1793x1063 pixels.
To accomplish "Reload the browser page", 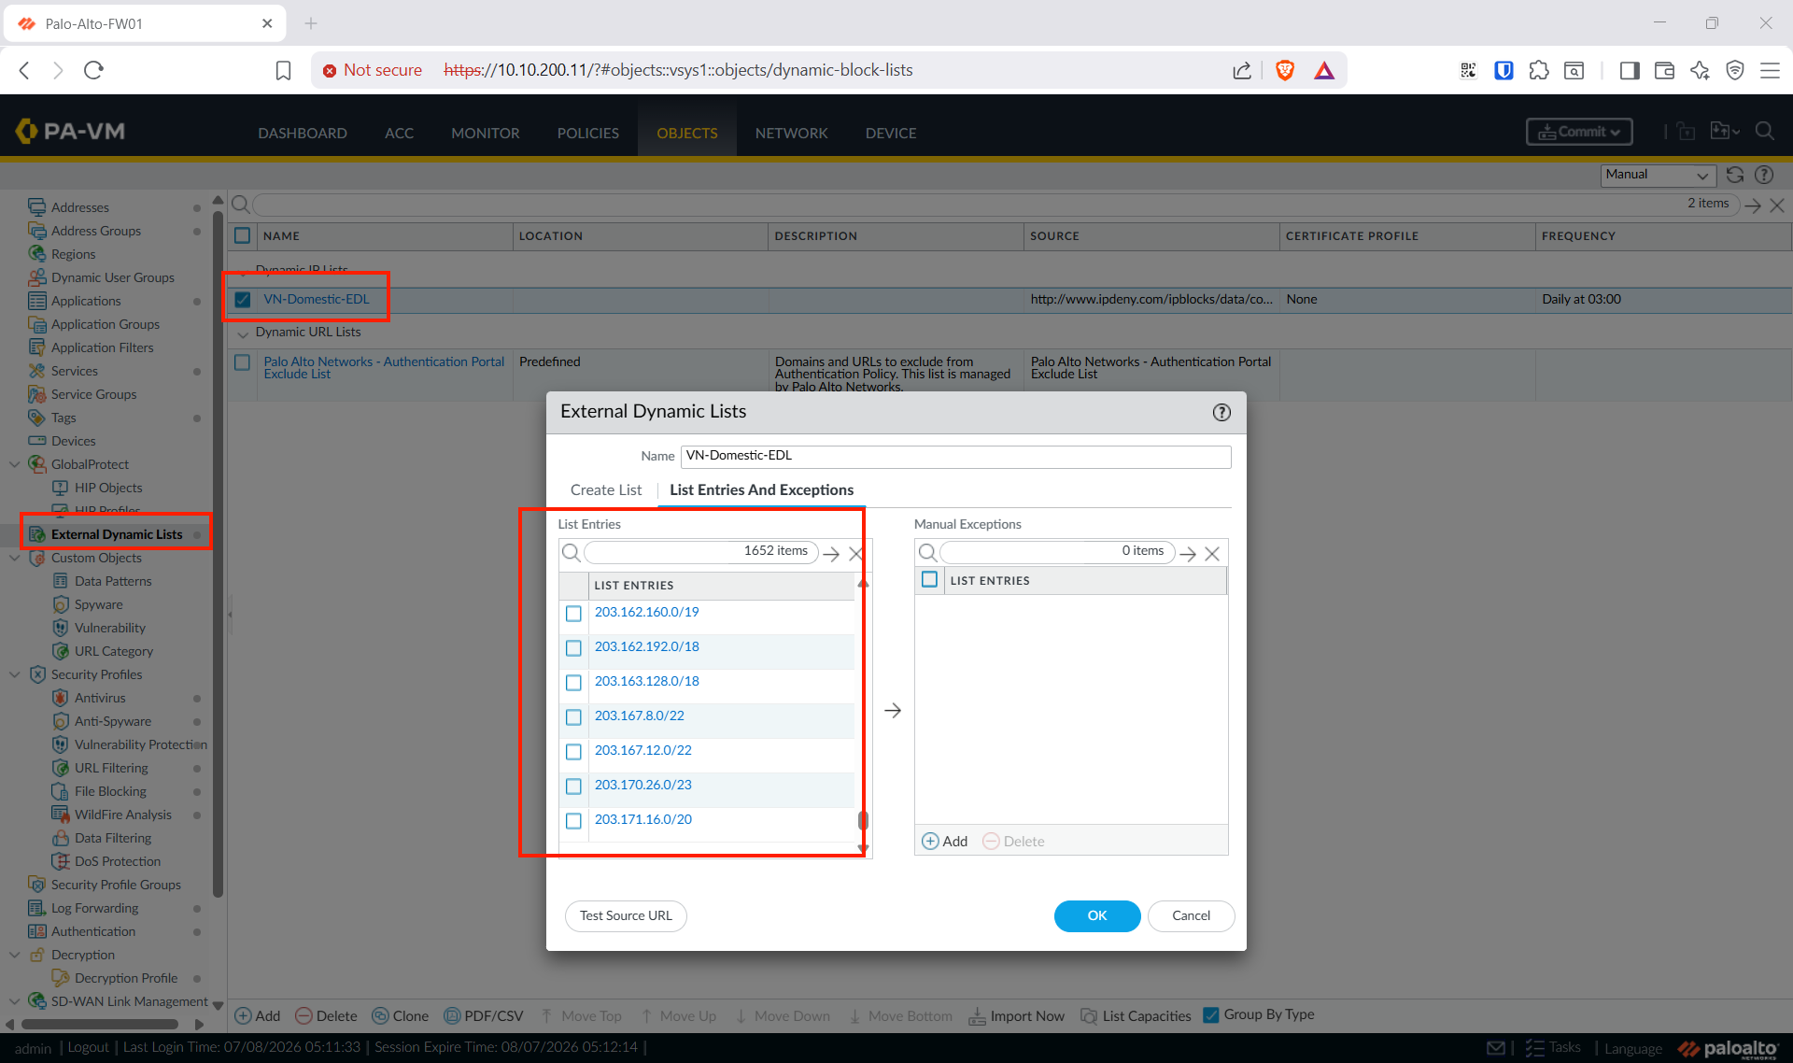I will point(93,70).
